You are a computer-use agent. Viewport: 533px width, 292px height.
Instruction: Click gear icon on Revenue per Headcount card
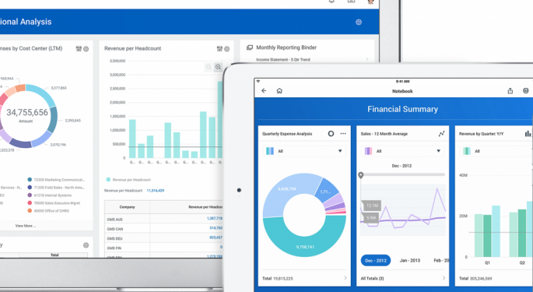coord(227,49)
